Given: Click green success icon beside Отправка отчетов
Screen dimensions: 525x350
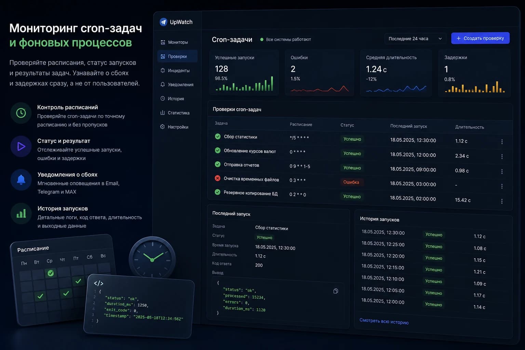Looking at the screenshot, I should 217,164.
